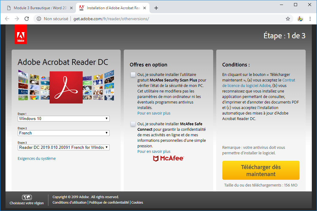Click the browser forward arrow

pos(17,19)
